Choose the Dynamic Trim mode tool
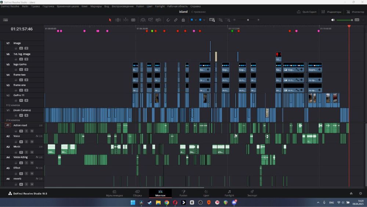 (126, 20)
